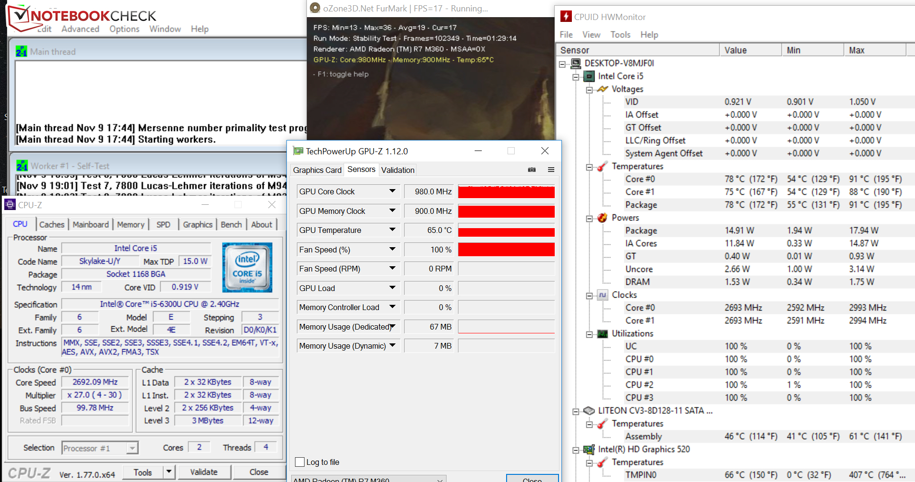Open the SPD tab in CPU-Z
This screenshot has width=915, height=482.
pyautogui.click(x=163, y=224)
